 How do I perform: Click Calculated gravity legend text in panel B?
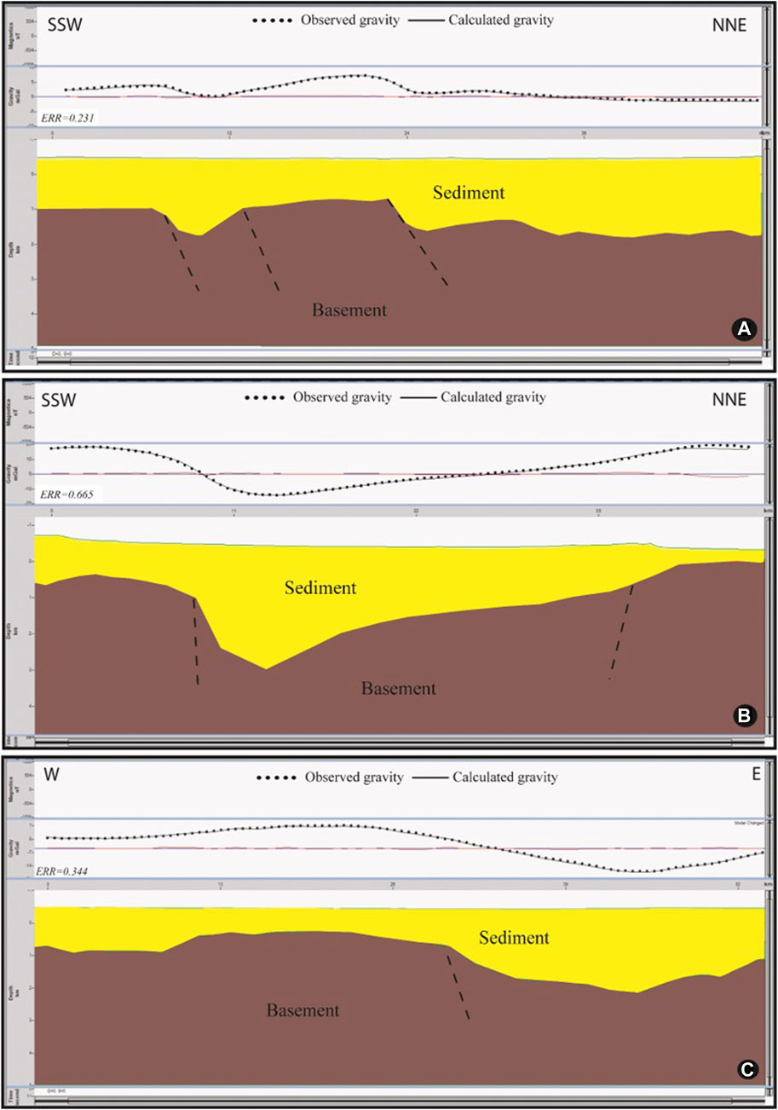pyautogui.click(x=493, y=396)
